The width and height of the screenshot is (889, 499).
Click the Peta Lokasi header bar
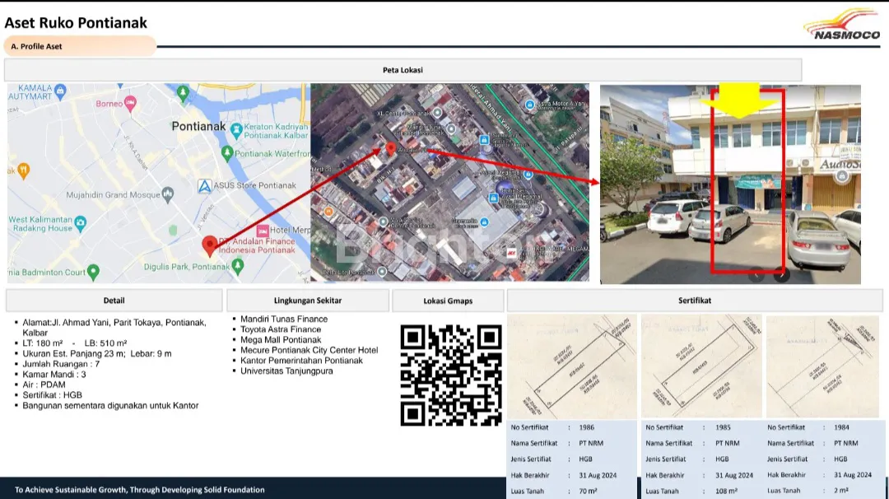pyautogui.click(x=403, y=70)
